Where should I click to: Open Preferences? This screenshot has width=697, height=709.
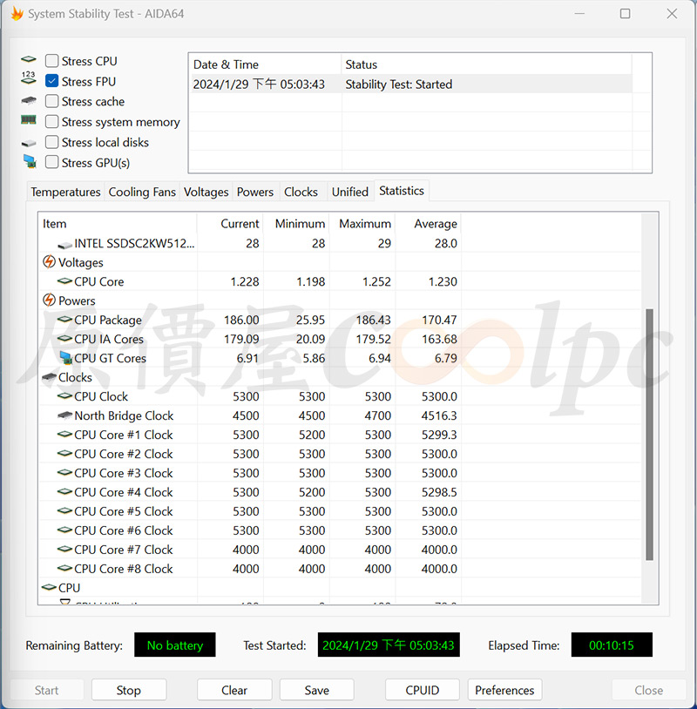point(504,690)
